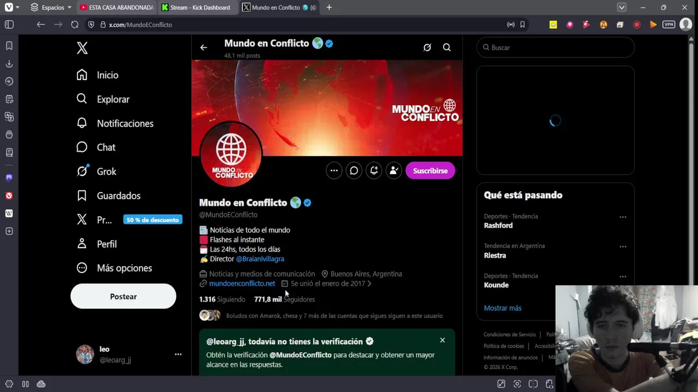Reload the current page

75,24
